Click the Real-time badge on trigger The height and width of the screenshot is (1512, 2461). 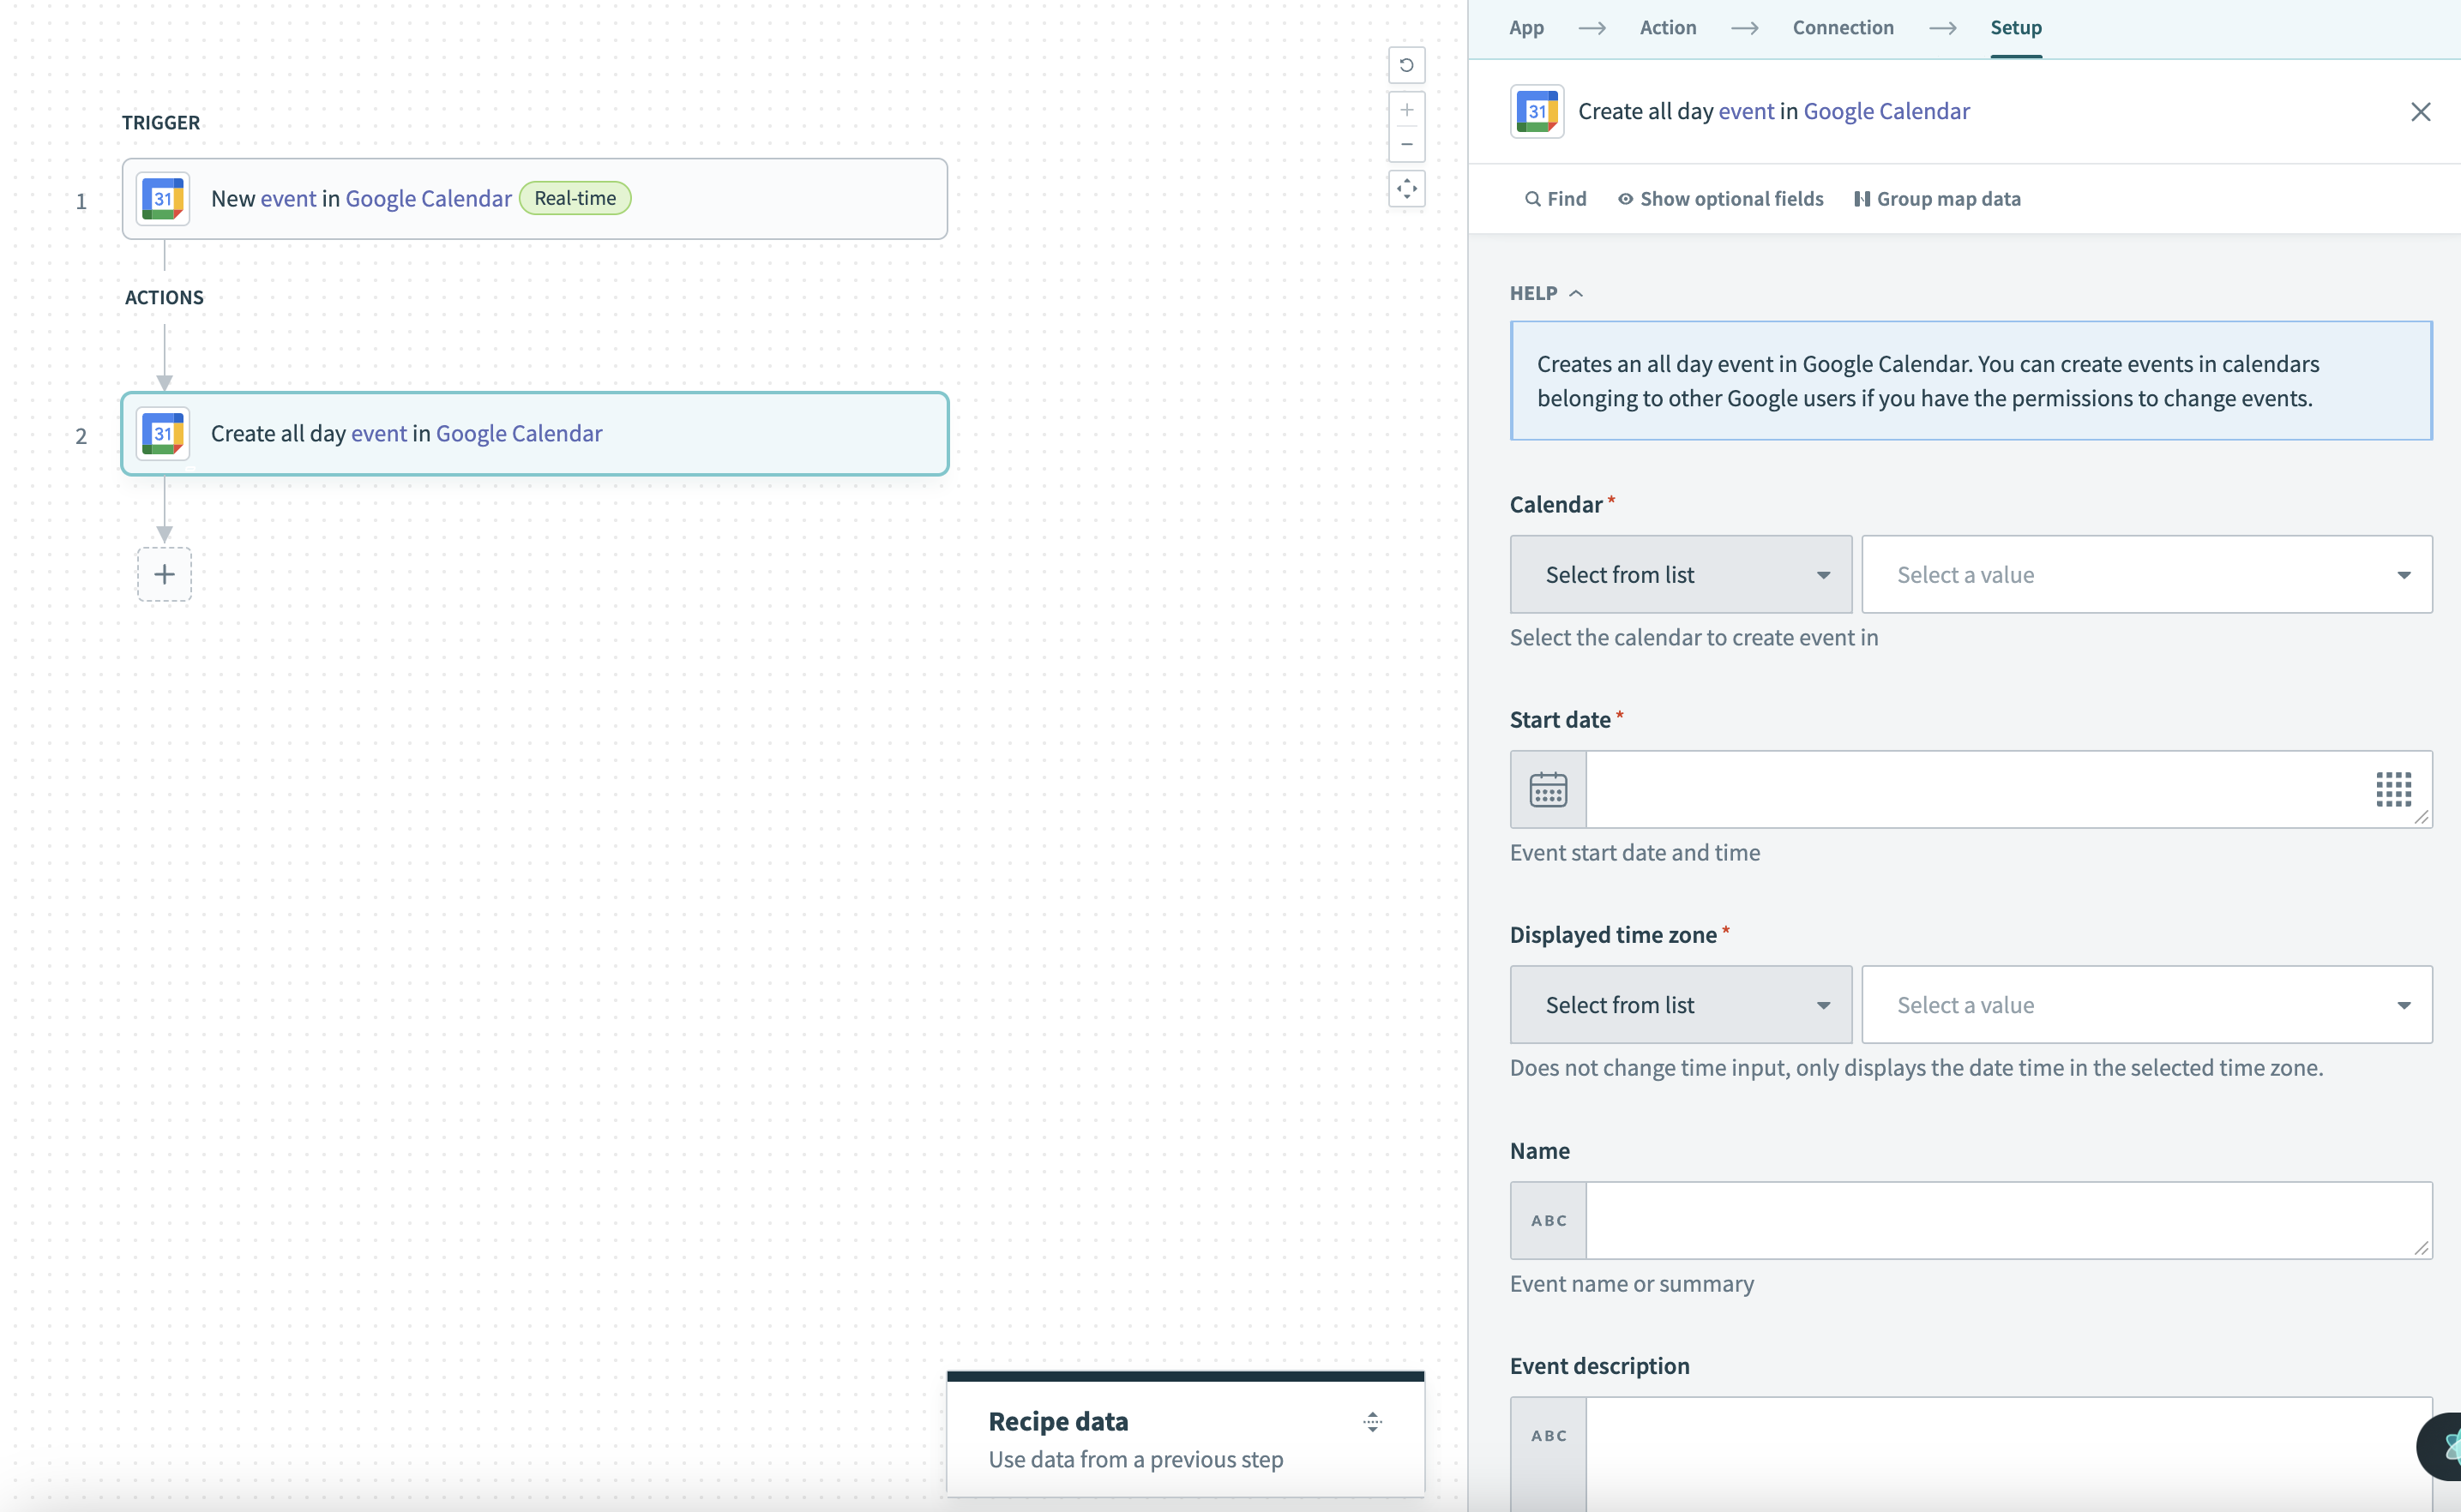[x=575, y=198]
